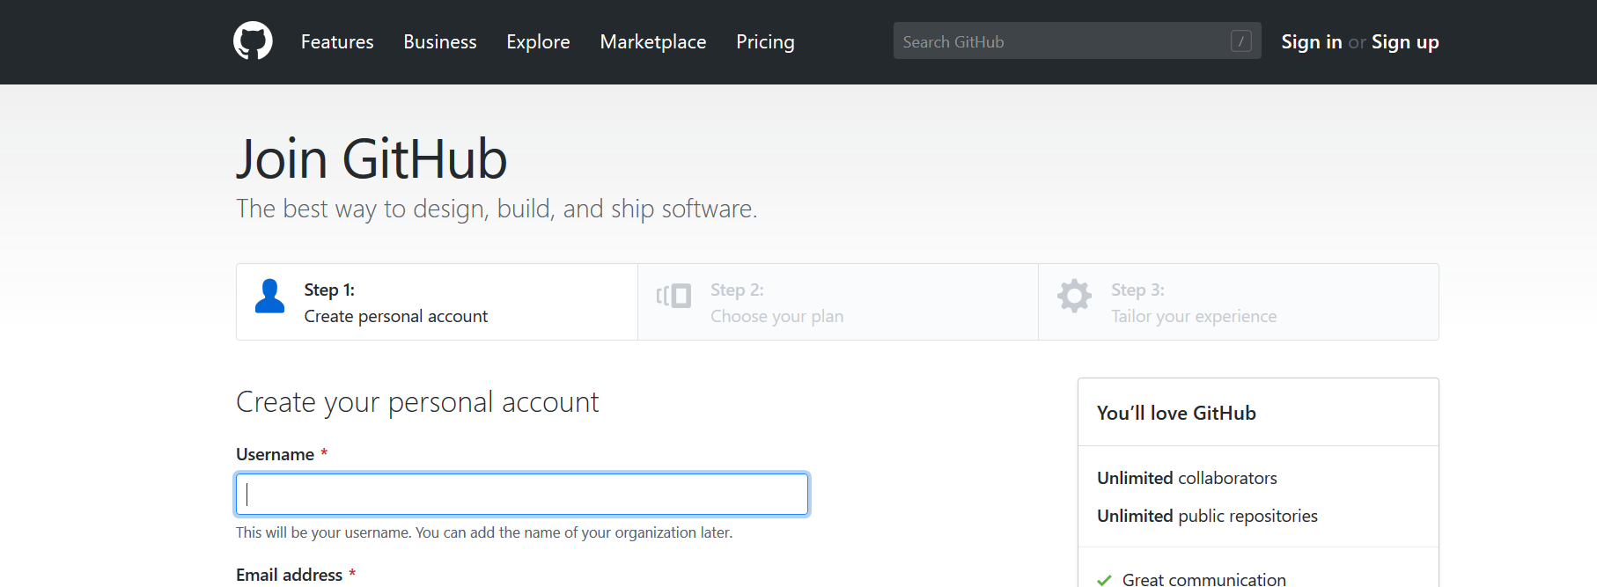
Task: Click the Sign in link
Action: tap(1311, 41)
